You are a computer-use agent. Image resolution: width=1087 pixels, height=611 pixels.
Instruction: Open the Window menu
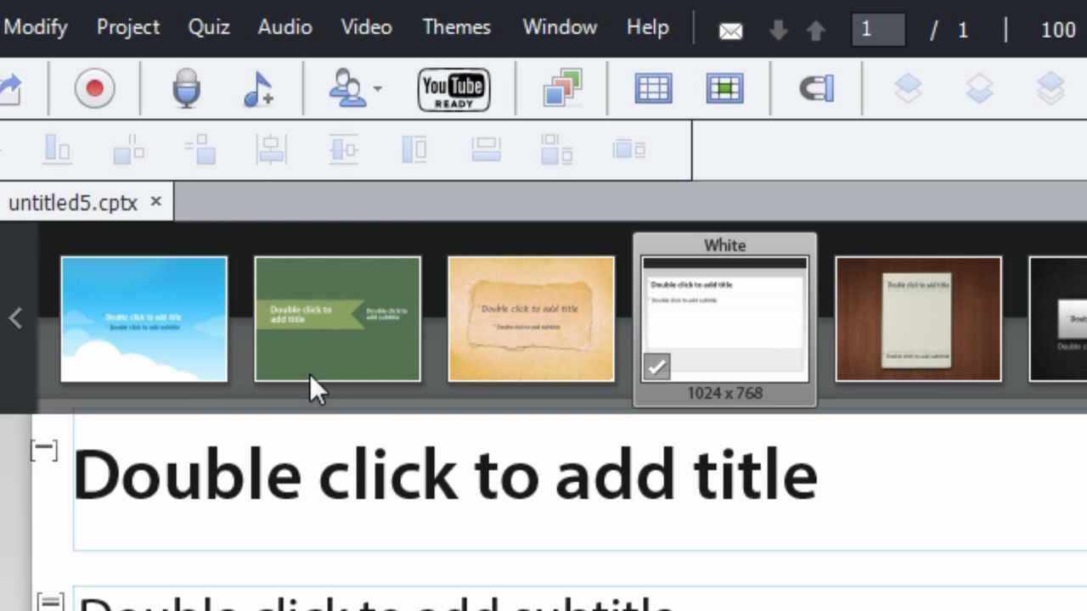point(560,27)
